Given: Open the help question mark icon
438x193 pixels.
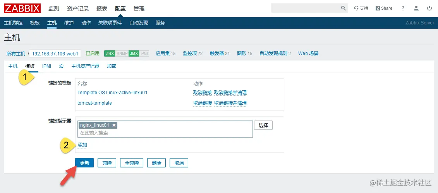Looking at the screenshot, I should point(403,9).
